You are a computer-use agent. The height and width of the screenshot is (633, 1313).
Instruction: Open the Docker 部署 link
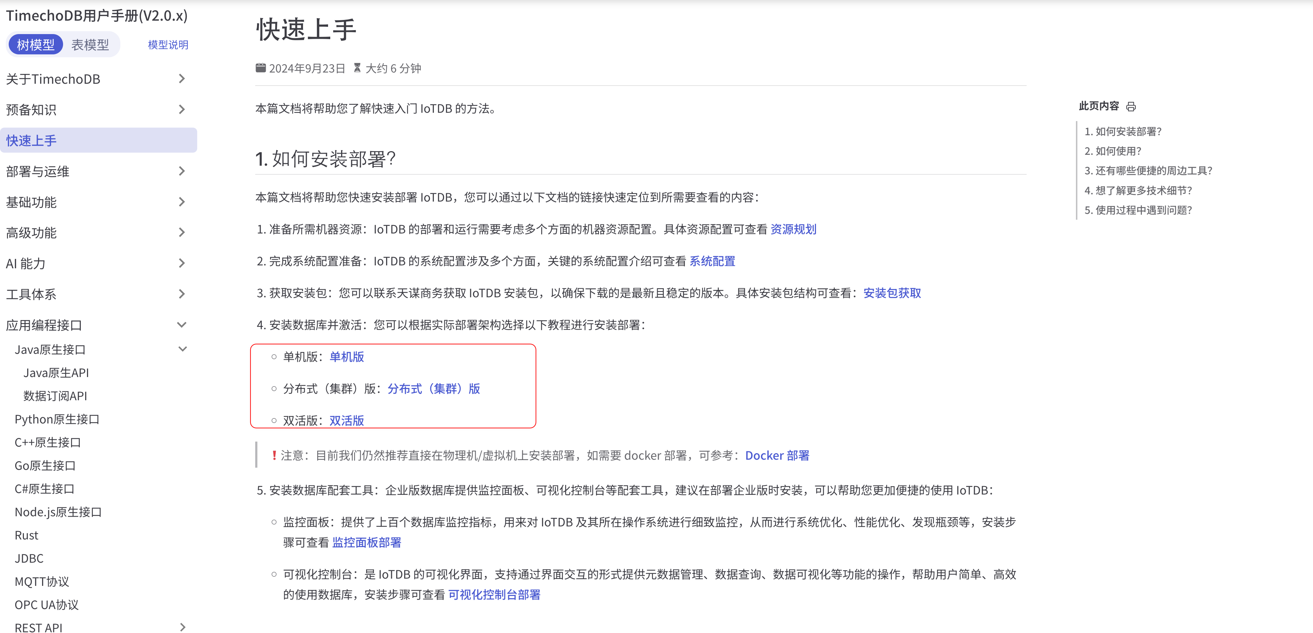tap(777, 455)
